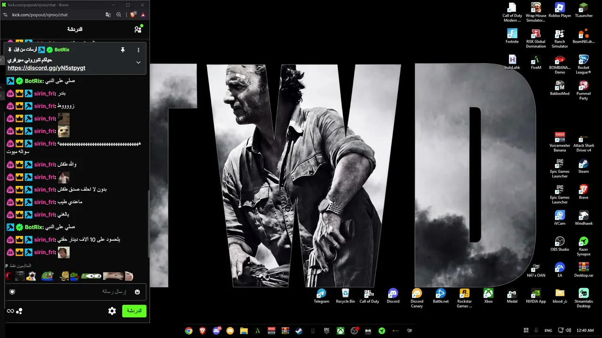Click the BotRix username in pinned message
Image resolution: width=602 pixels, height=338 pixels.
point(62,50)
